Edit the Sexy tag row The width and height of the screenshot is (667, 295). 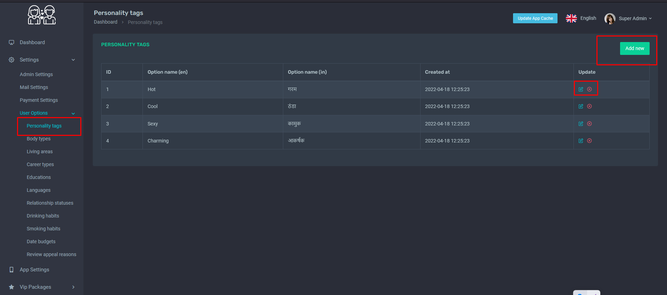[580, 124]
